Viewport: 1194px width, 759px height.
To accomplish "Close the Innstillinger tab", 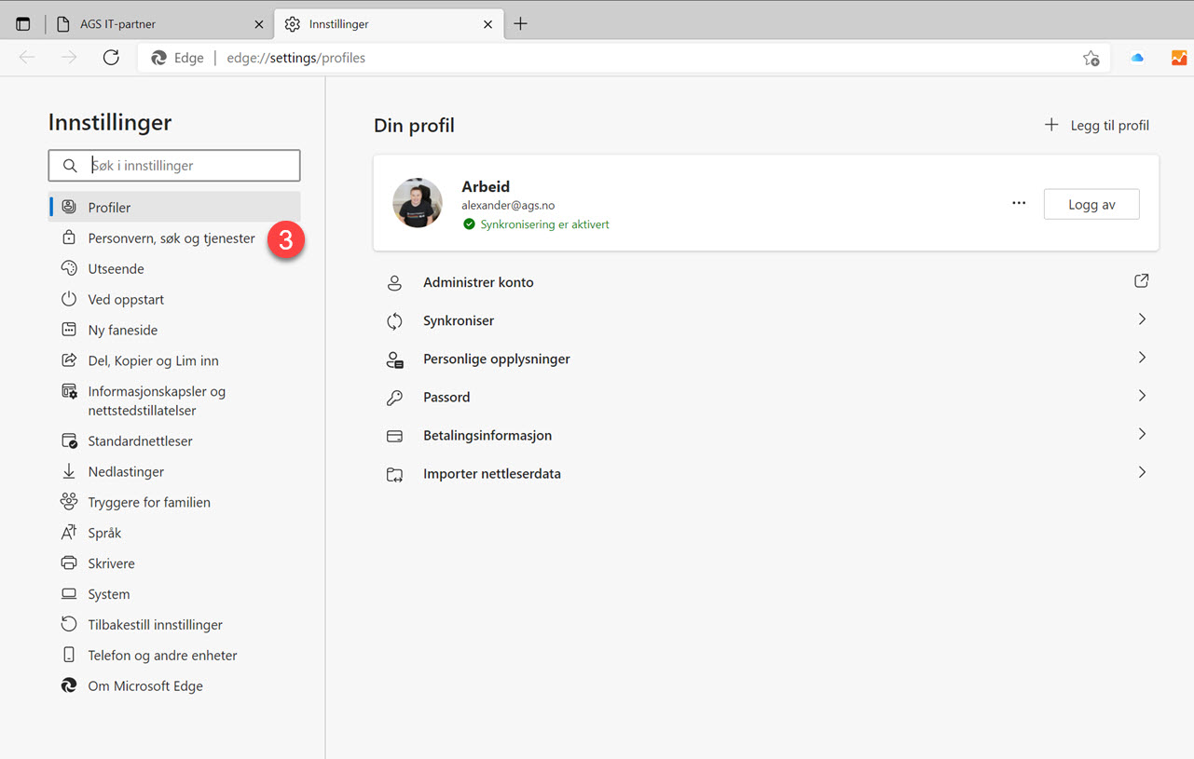I will tap(487, 24).
